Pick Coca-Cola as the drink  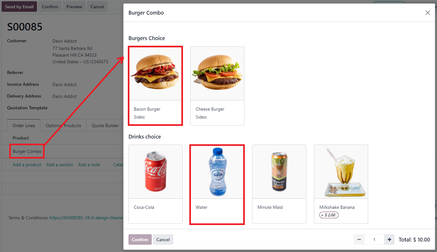(x=156, y=184)
